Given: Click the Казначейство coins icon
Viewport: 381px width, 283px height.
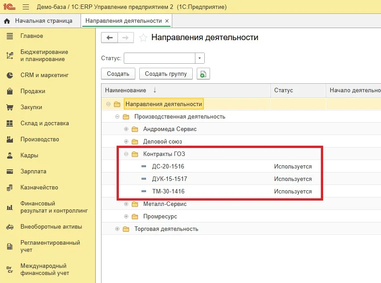Looking at the screenshot, I should point(10,188).
